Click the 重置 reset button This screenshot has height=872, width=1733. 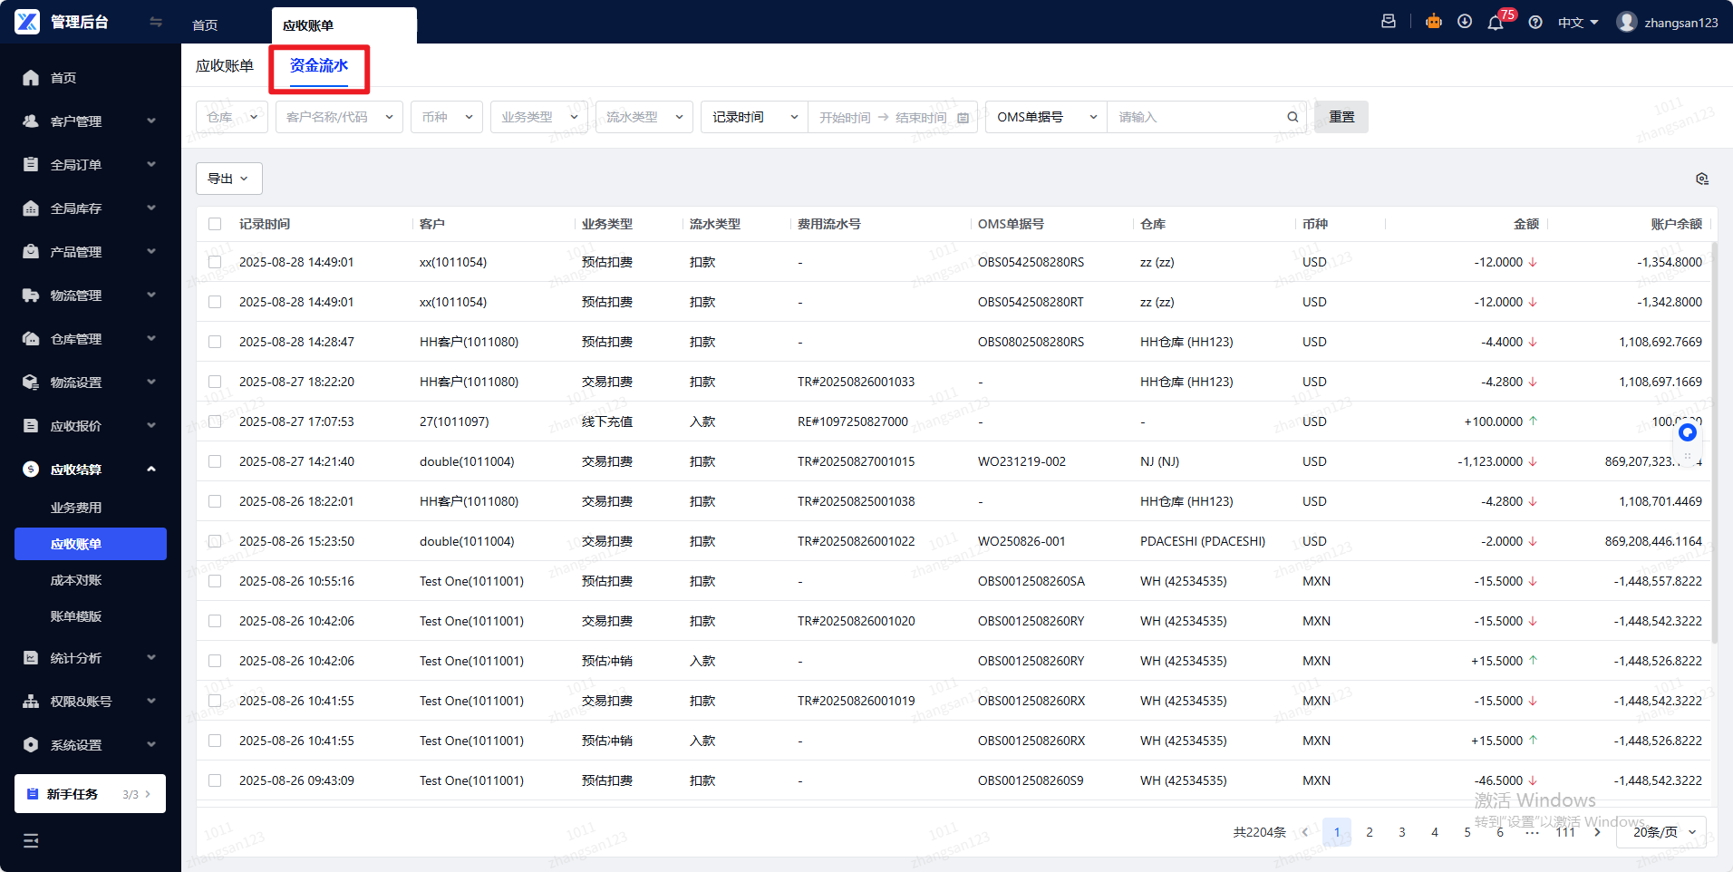1341,117
